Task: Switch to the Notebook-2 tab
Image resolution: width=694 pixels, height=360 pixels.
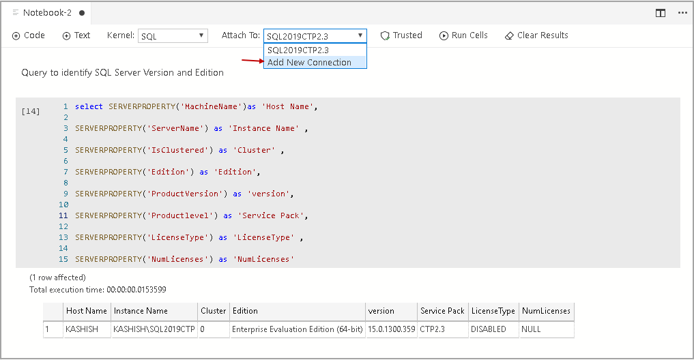Action: point(46,13)
